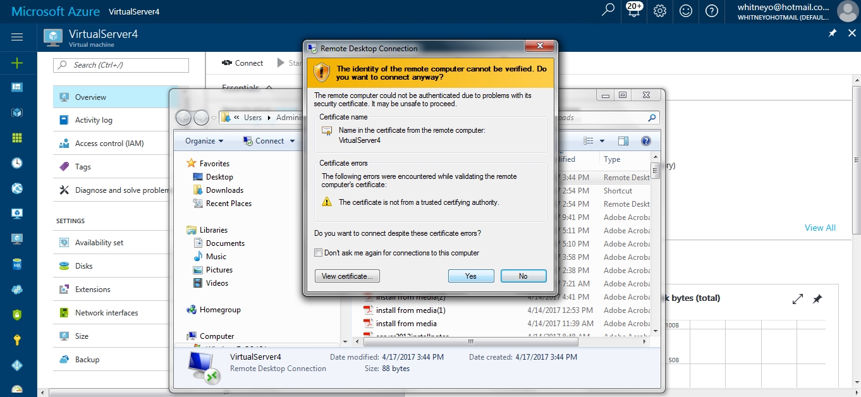Viewport: 861px width, 397px height.
Task: Click the View certificate button
Action: [347, 276]
